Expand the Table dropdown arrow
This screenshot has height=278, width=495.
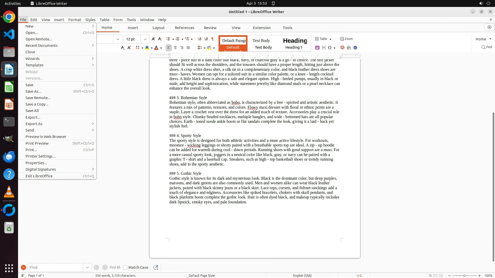pos(330,39)
